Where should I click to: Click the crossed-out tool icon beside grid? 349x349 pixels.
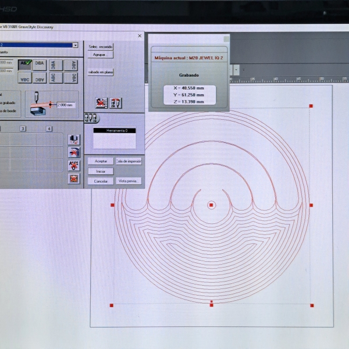74,152
